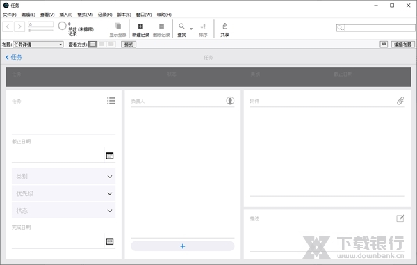
Task: Click the 截止日期 date field
Action: coord(58,155)
